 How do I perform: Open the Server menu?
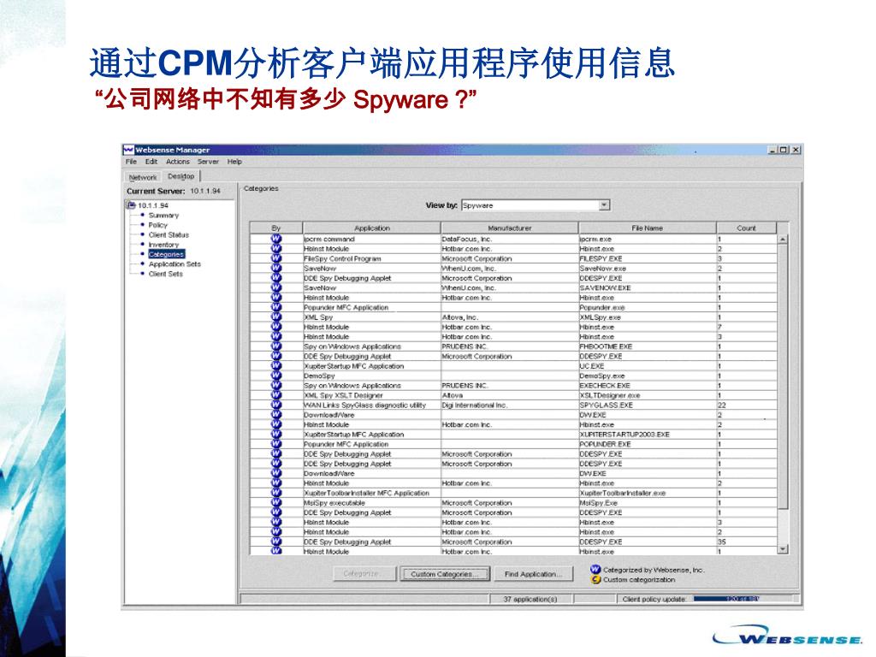tap(208, 162)
